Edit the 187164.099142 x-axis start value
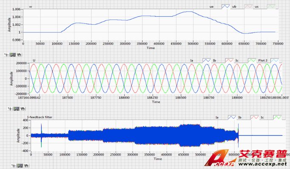 (x=29, y=97)
